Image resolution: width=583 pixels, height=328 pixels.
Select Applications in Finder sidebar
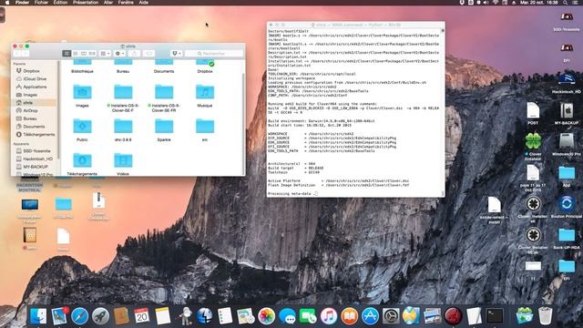pyautogui.click(x=35, y=87)
